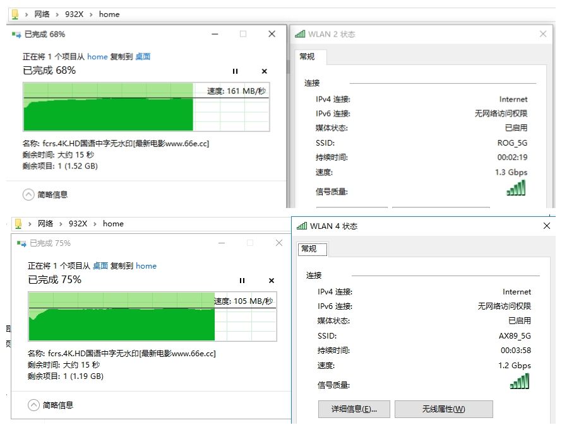Pause the 68% copy operation
This screenshot has width=562, height=430.
click(235, 71)
